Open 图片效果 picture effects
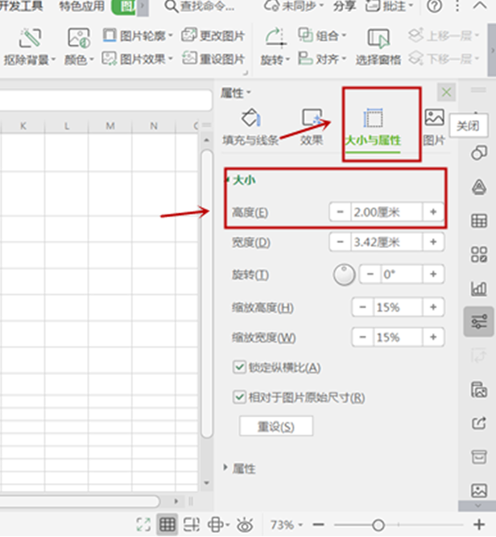The image size is (496, 537). pyautogui.click(x=138, y=59)
